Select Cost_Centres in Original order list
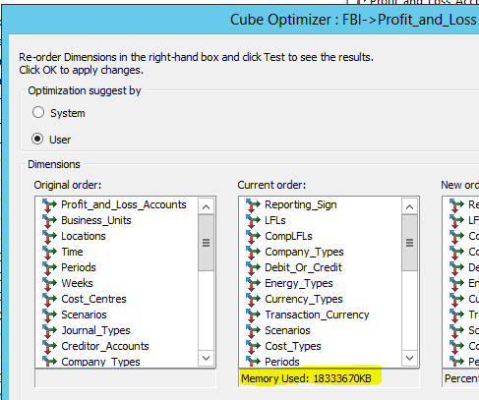The width and height of the screenshot is (479, 400). [x=93, y=299]
